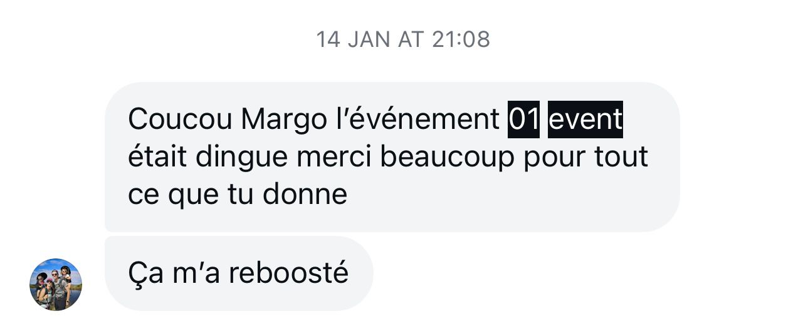Screen dimensions: 808x331
Task: Click the word "était" in the message
Action: tap(157, 157)
